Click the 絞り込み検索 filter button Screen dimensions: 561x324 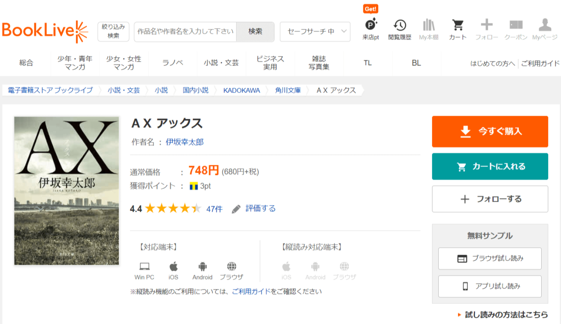pyautogui.click(x=114, y=32)
